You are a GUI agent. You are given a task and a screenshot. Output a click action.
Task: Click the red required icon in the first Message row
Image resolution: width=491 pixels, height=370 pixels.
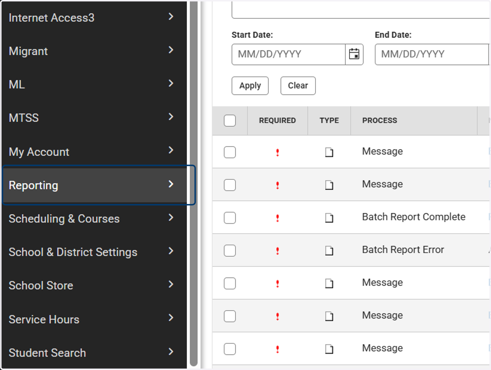[277, 152]
